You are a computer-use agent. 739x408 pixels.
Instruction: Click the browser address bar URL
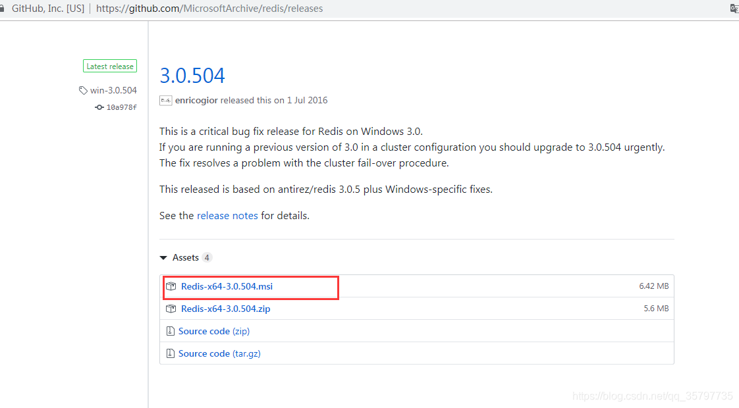(209, 9)
